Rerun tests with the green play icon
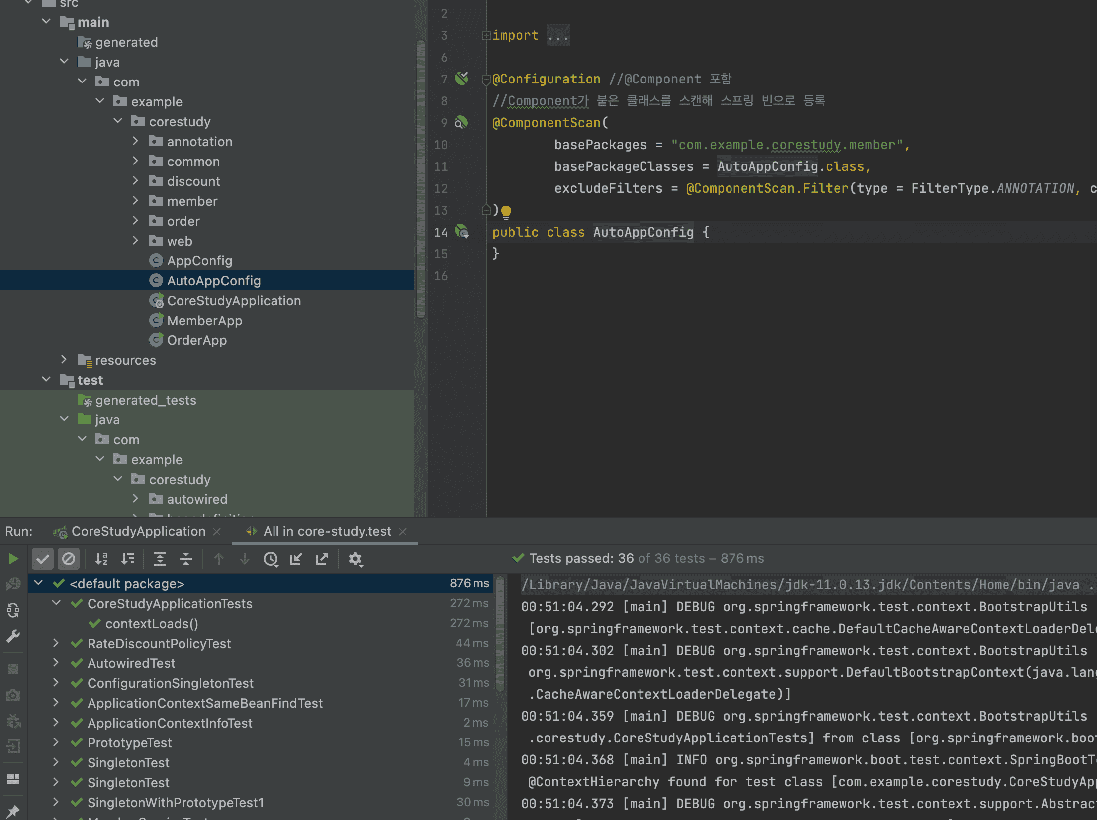Image resolution: width=1097 pixels, height=820 pixels. (x=13, y=559)
